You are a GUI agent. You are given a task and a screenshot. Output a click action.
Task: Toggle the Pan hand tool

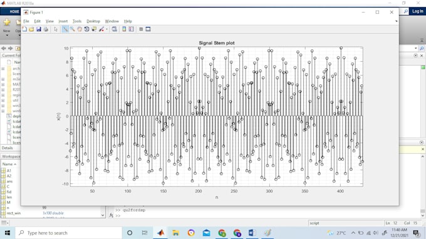click(80, 29)
